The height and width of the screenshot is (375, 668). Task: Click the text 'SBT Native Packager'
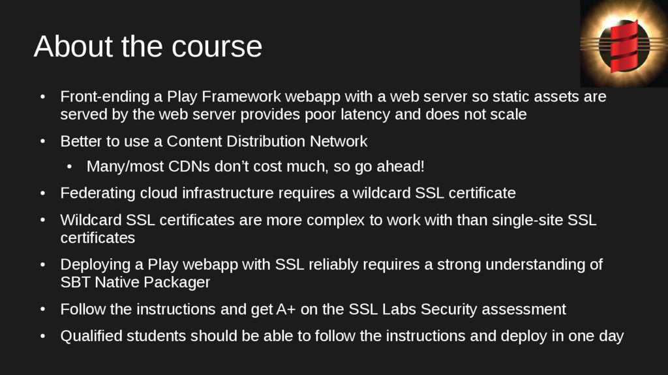(x=135, y=283)
